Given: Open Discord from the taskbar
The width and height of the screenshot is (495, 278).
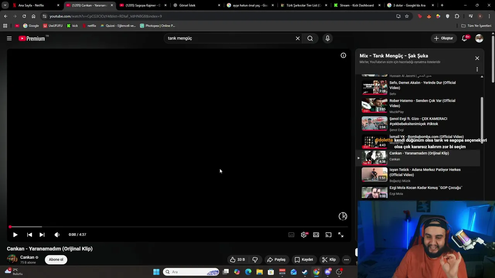Looking at the screenshot, I should (328, 272).
